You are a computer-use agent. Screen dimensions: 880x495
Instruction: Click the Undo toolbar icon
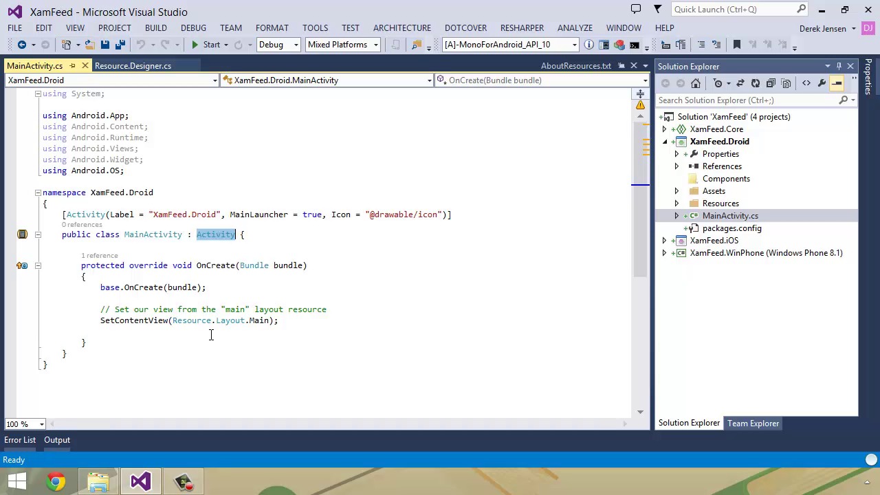point(140,45)
